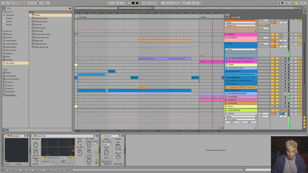Image resolution: width=308 pixels, height=173 pixels.
Task: Open GR DRUMS Master output dropdown
Action: 264,37
